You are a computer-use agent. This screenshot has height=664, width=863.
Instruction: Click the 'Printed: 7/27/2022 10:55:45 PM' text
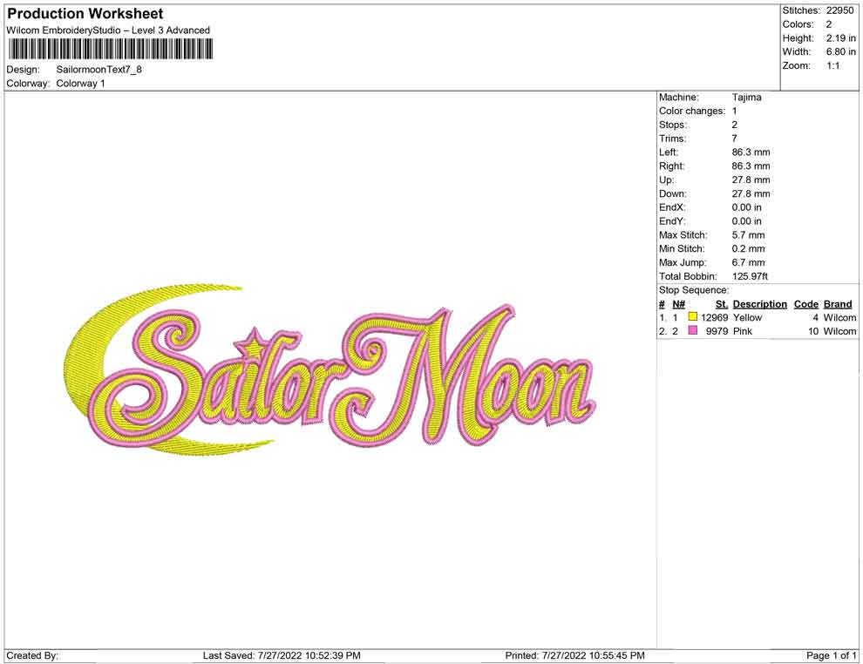tap(574, 655)
